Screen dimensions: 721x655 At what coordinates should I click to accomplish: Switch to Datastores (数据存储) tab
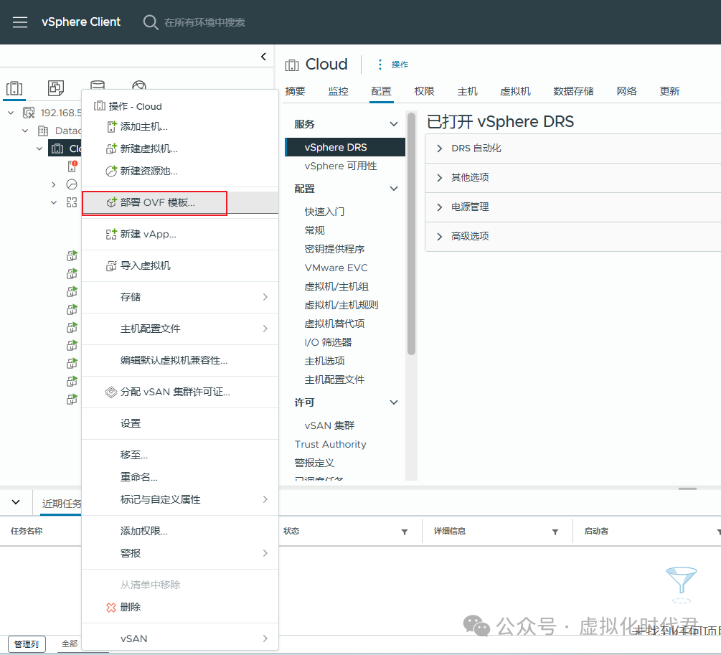[573, 91]
